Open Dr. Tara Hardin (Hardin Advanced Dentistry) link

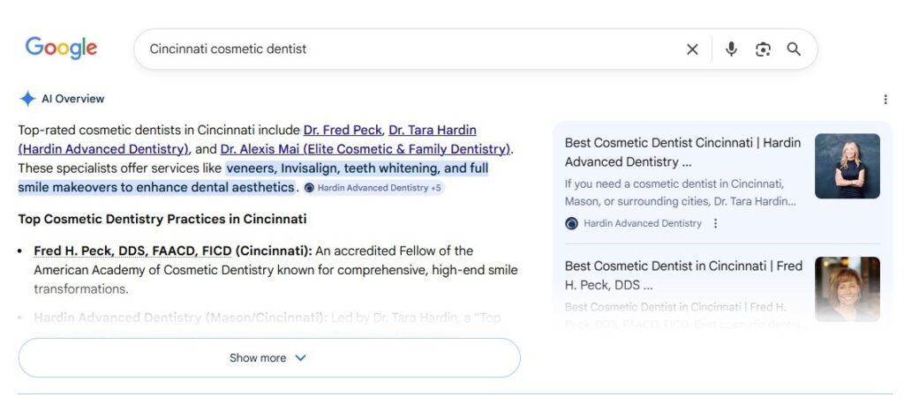(x=247, y=139)
